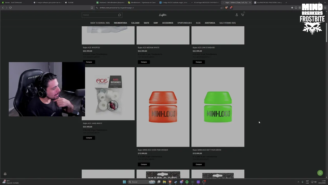The image size is (328, 185).
Task: Open Windows Start menu
Action: (124, 182)
